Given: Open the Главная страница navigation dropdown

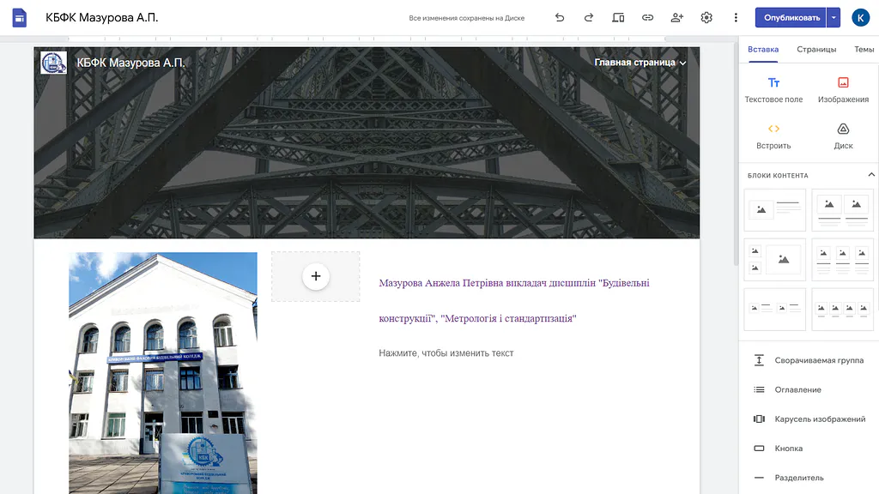Looking at the screenshot, I should point(640,63).
